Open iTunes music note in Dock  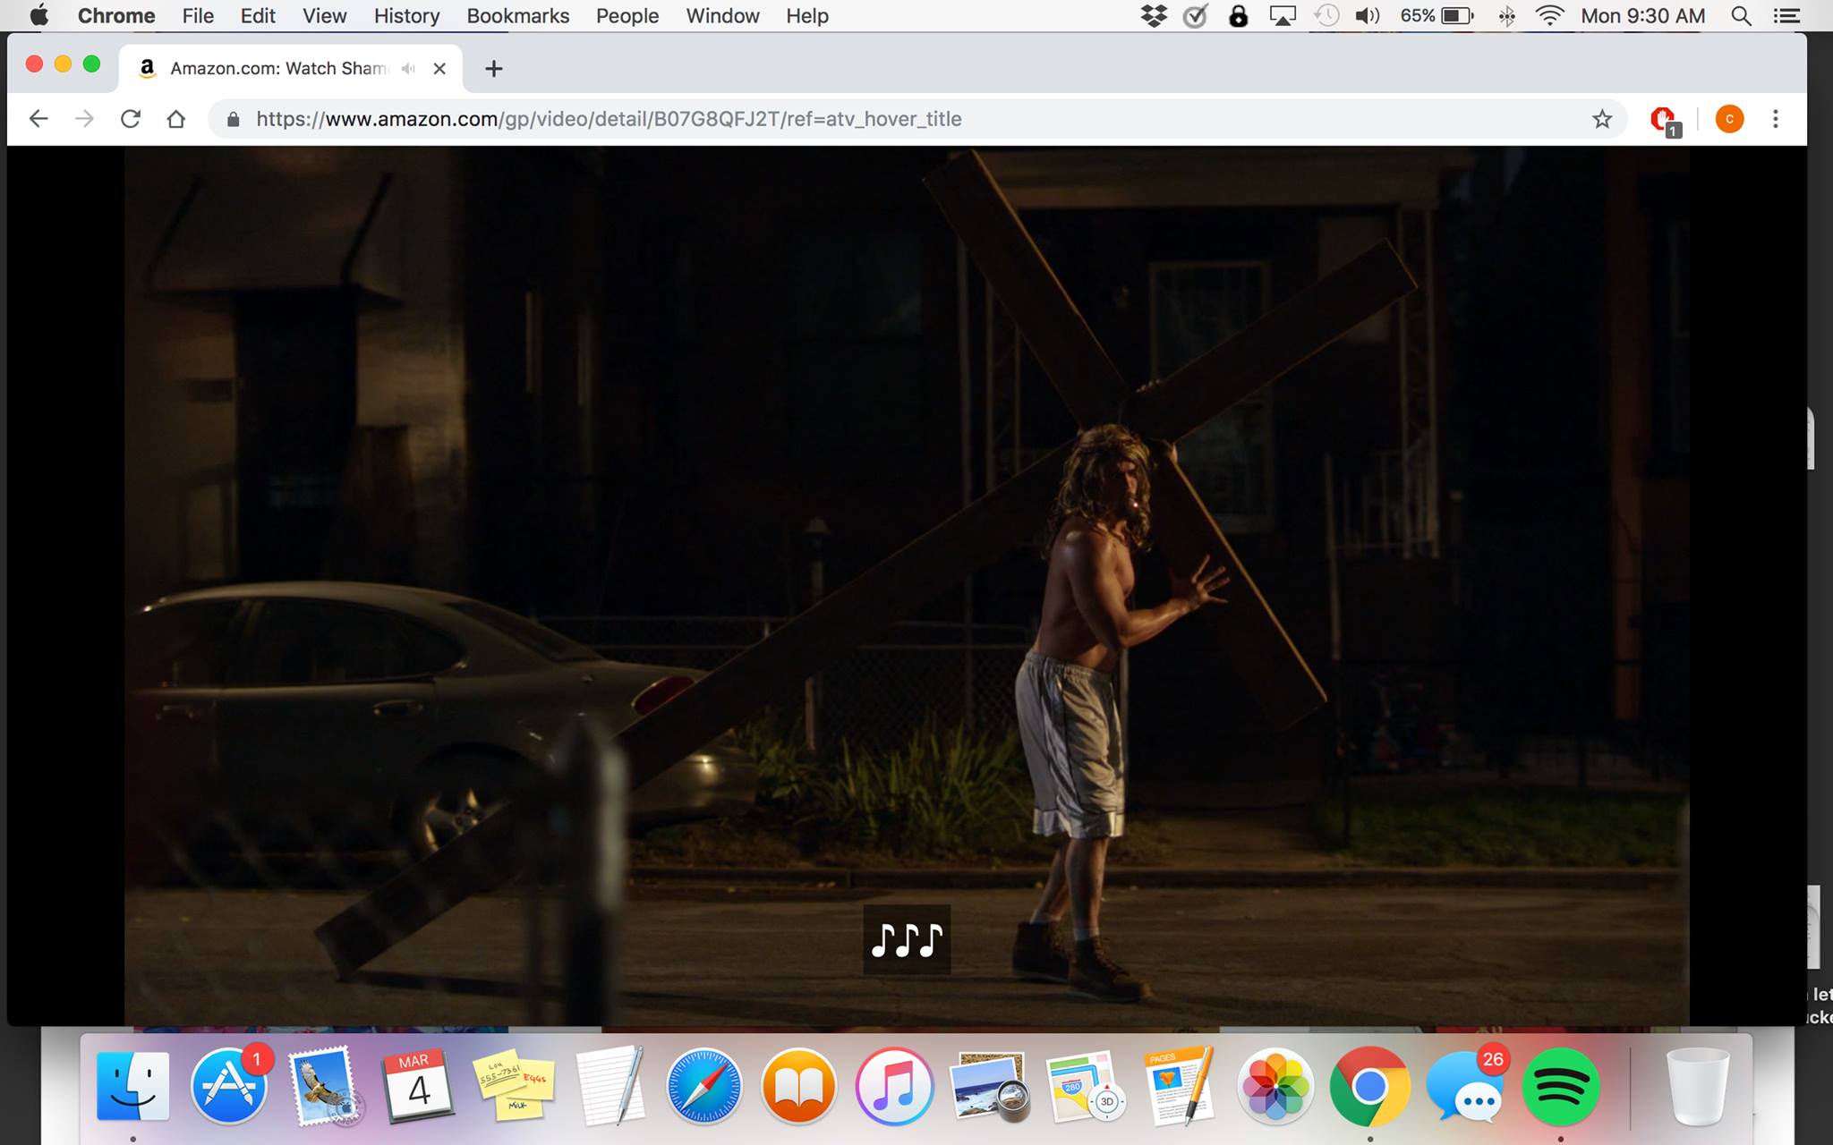pos(894,1086)
